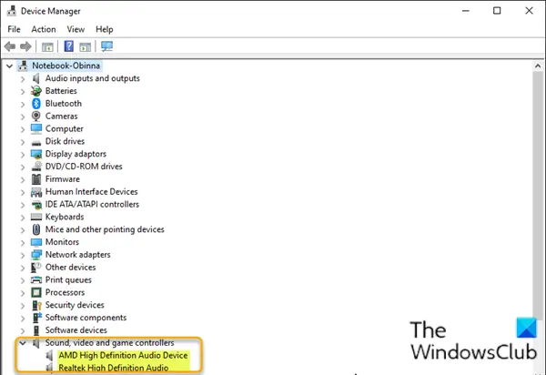The height and width of the screenshot is (375, 546).
Task: Select the Print queues label
Action: 68,280
